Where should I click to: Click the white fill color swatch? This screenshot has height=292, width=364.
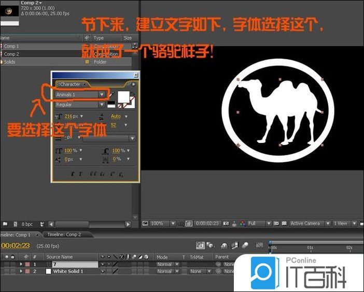(123, 97)
